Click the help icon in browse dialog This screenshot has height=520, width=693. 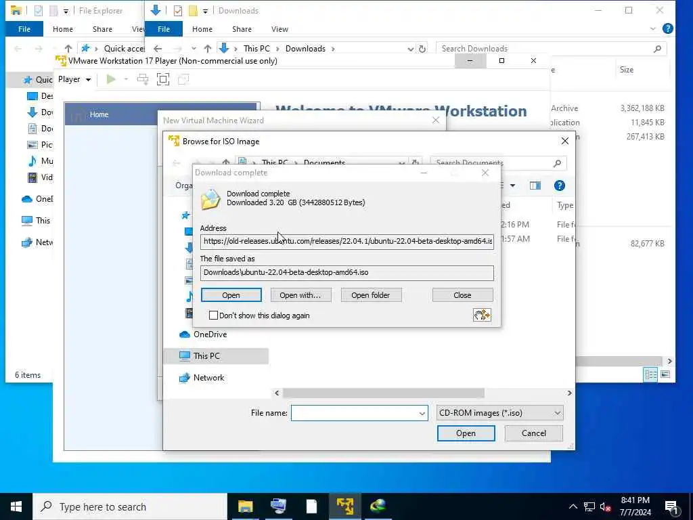pyautogui.click(x=559, y=186)
